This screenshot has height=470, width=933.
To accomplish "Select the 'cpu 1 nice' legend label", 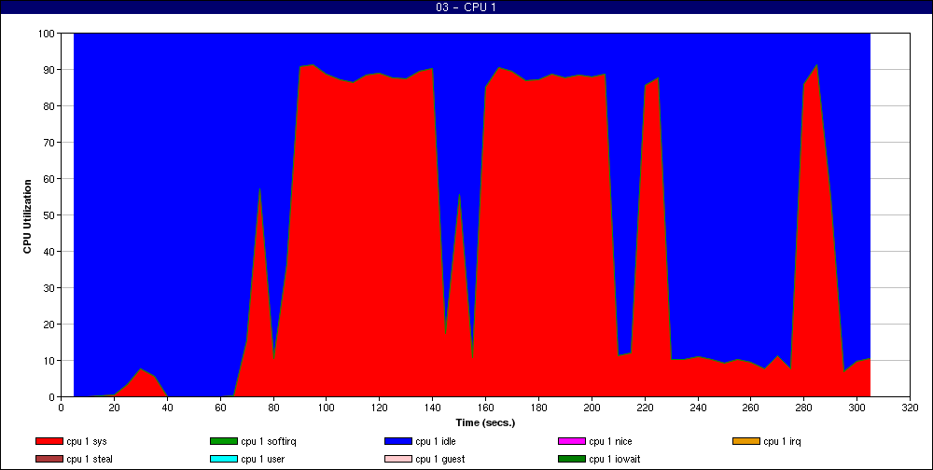I will pyautogui.click(x=610, y=441).
